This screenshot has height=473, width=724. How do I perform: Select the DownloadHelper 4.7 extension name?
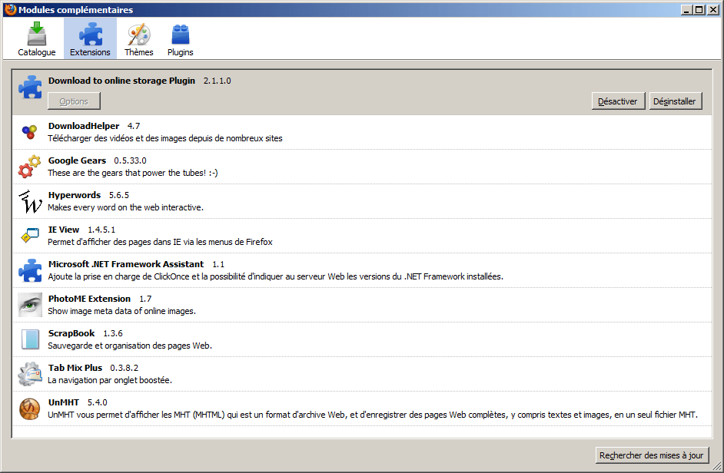click(84, 126)
